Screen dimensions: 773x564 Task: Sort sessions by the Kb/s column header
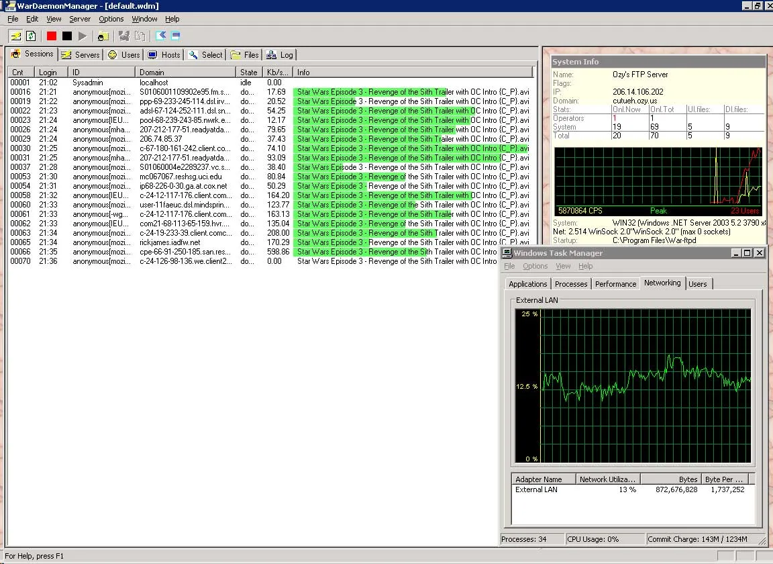point(277,73)
